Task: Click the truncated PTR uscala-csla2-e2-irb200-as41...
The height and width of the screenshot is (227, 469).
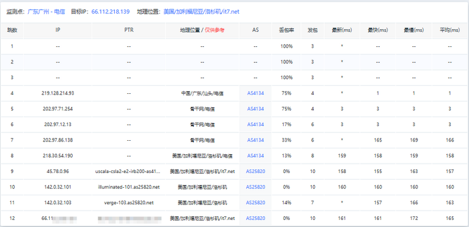Action: tap(128, 171)
